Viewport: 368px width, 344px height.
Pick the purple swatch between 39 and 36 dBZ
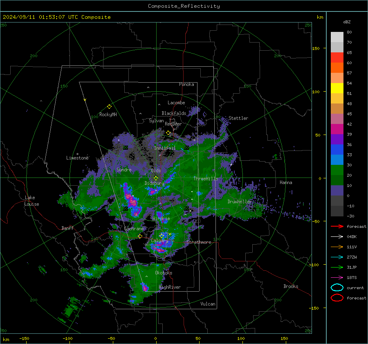[337, 139]
